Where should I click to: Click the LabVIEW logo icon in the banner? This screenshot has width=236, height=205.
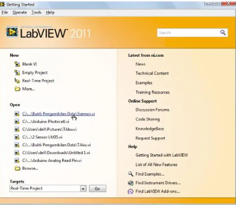pos(12,32)
